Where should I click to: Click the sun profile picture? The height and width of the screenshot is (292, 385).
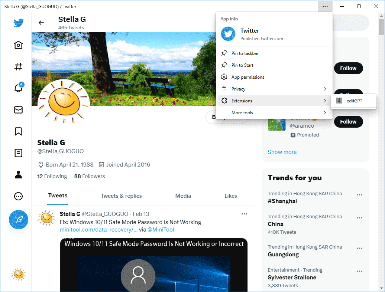pos(64,102)
